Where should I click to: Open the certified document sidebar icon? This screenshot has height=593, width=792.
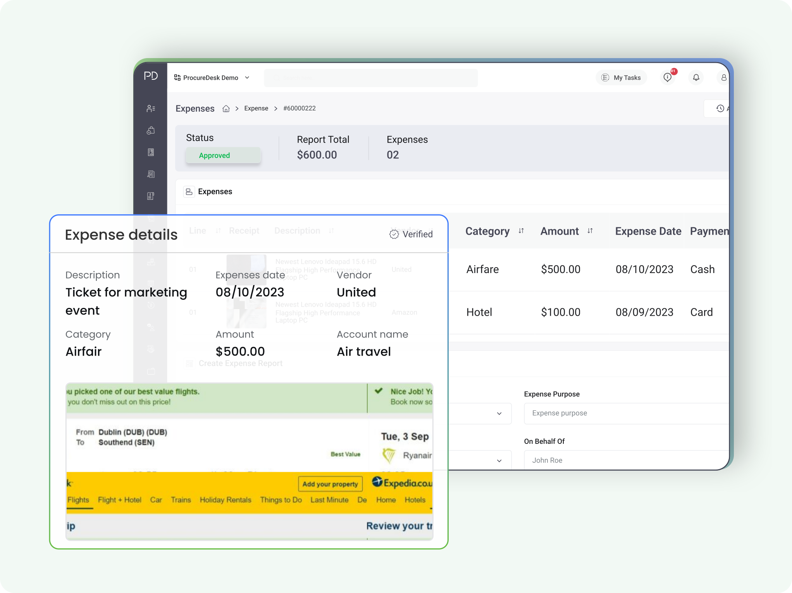point(151,174)
